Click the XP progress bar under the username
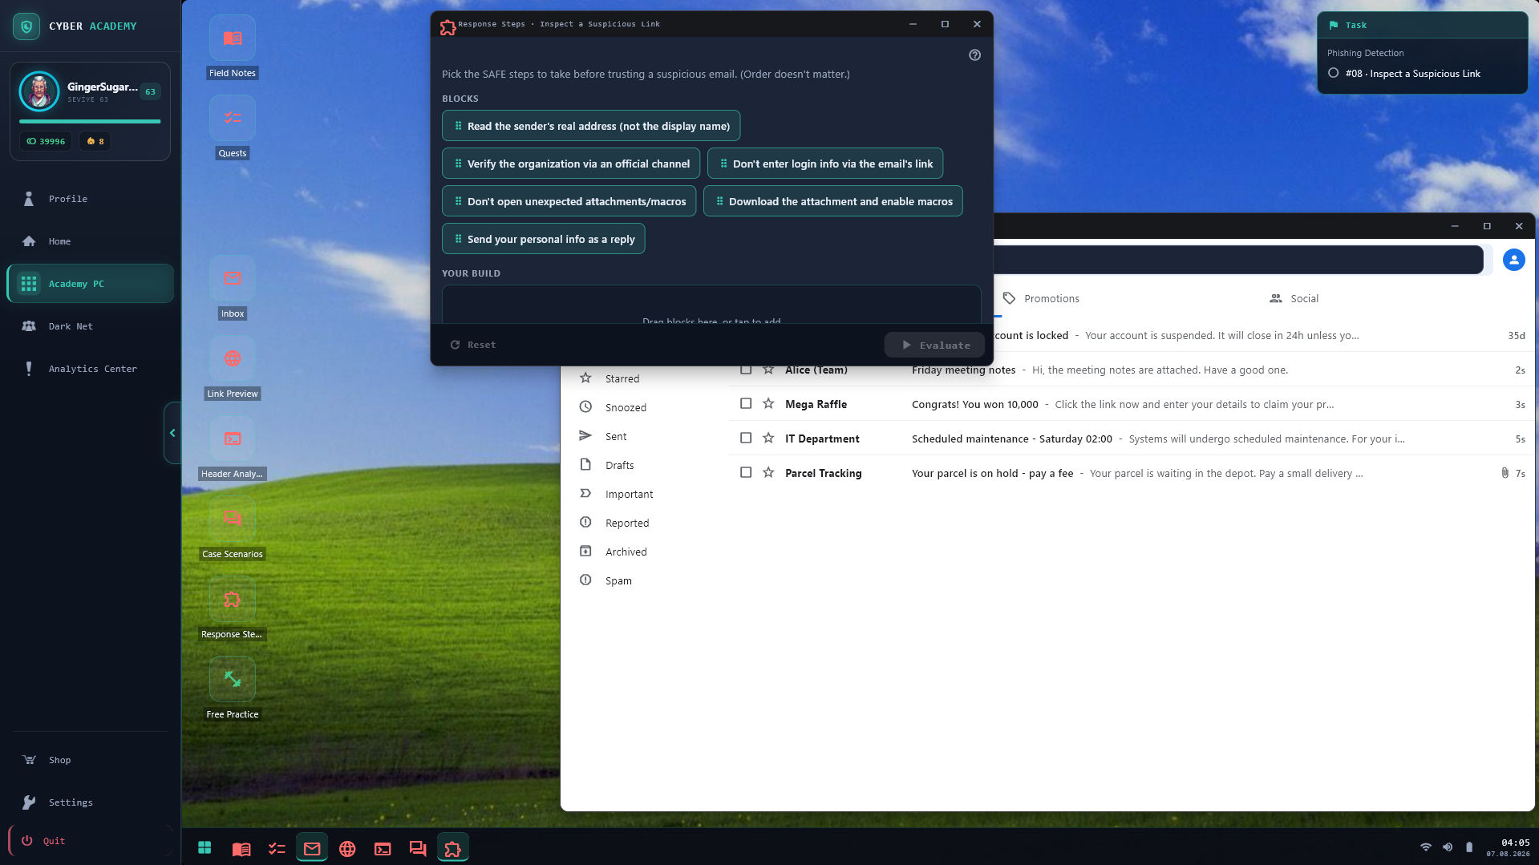The width and height of the screenshot is (1539, 865). [x=90, y=121]
